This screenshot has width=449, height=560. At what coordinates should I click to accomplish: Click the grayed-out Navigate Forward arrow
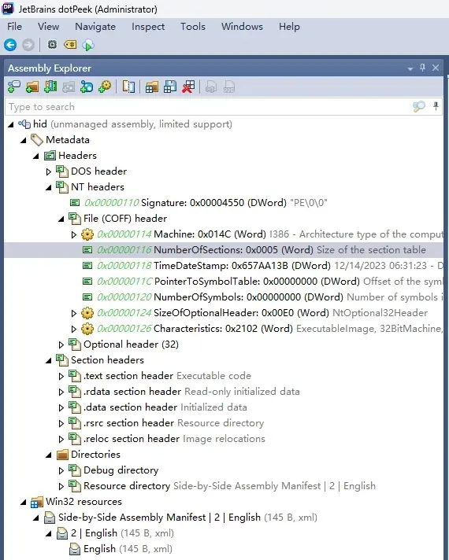tap(28, 45)
